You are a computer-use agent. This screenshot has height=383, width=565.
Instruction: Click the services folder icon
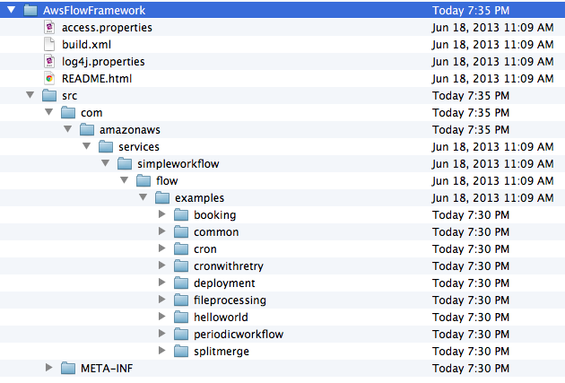(106, 146)
